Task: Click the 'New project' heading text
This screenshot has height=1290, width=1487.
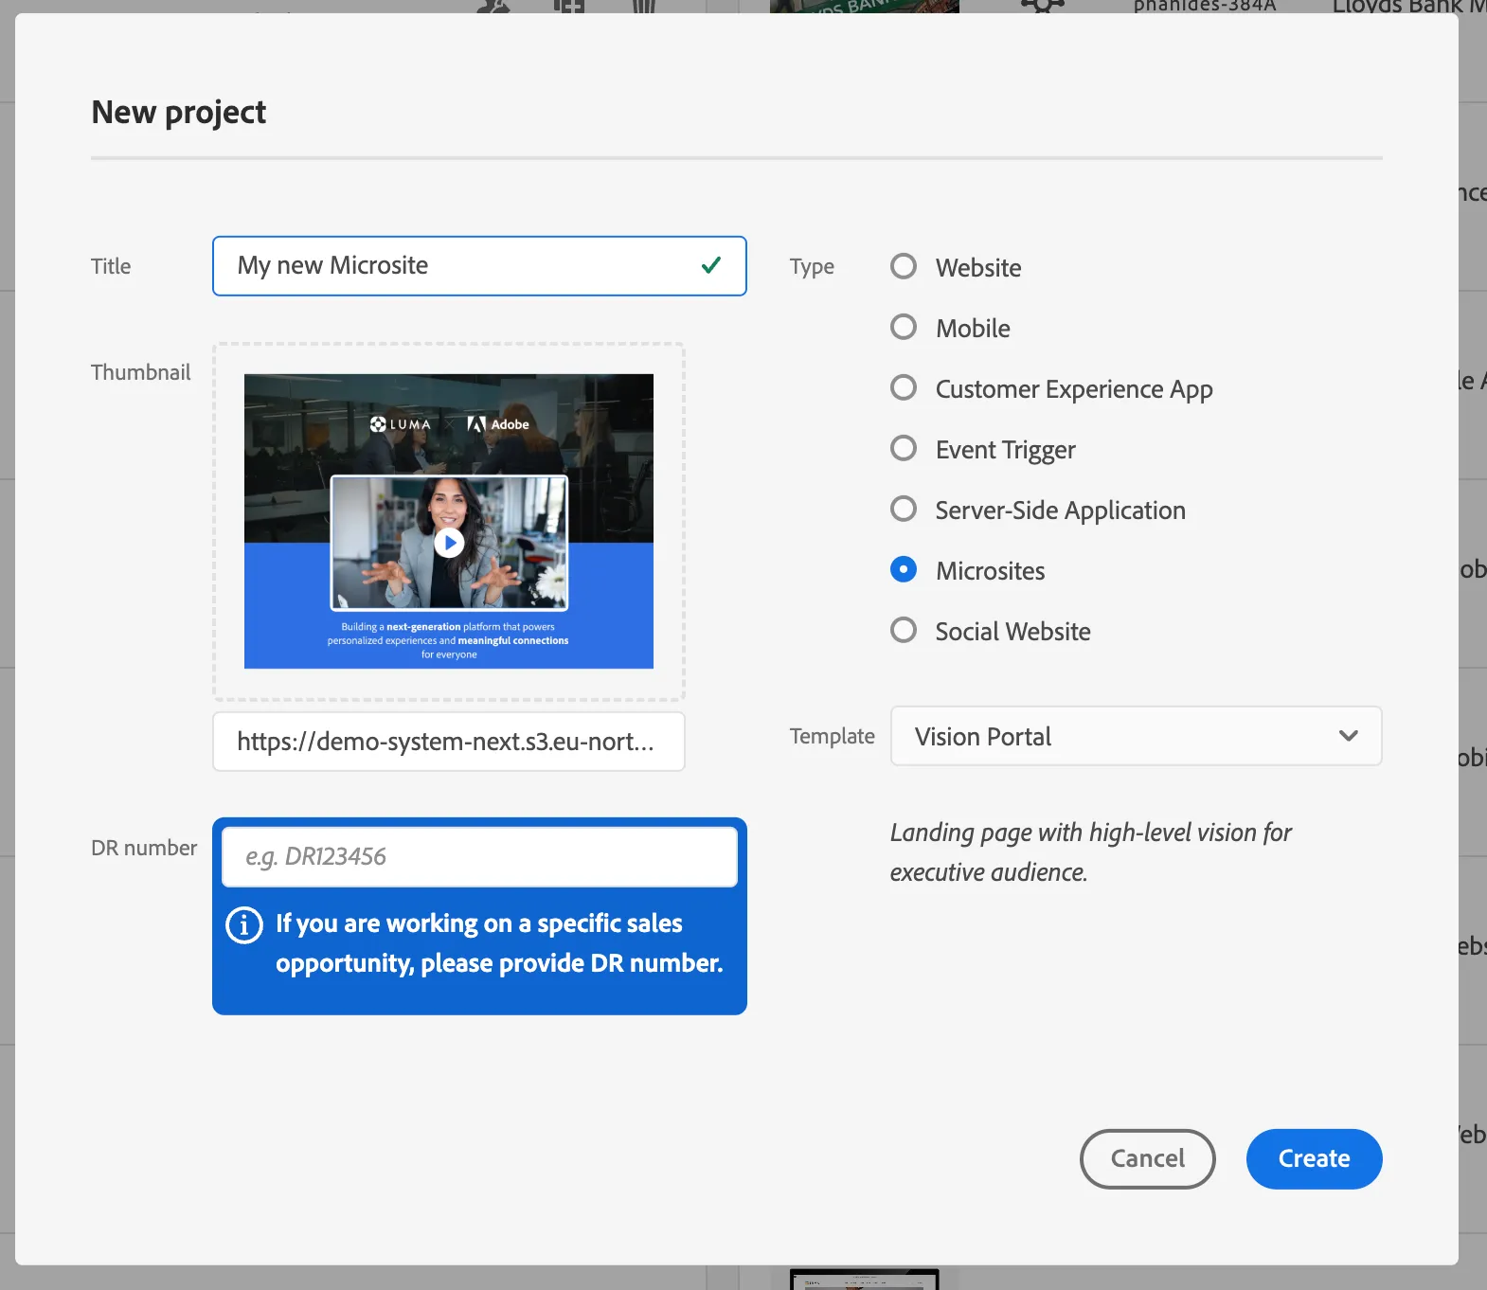Action: click(179, 113)
